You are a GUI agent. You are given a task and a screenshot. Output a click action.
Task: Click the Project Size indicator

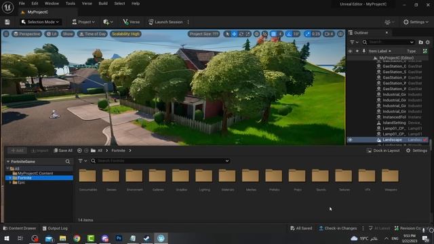point(203,34)
